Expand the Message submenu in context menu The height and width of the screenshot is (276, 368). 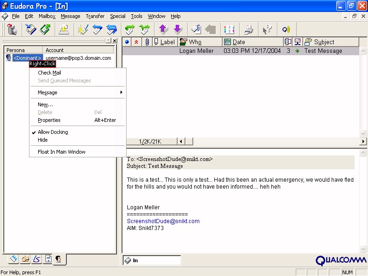point(77,92)
